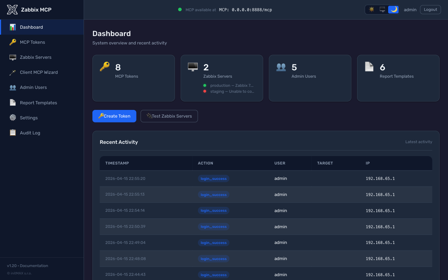Click timestamp 2026-04-15 22:50:39

point(125,226)
